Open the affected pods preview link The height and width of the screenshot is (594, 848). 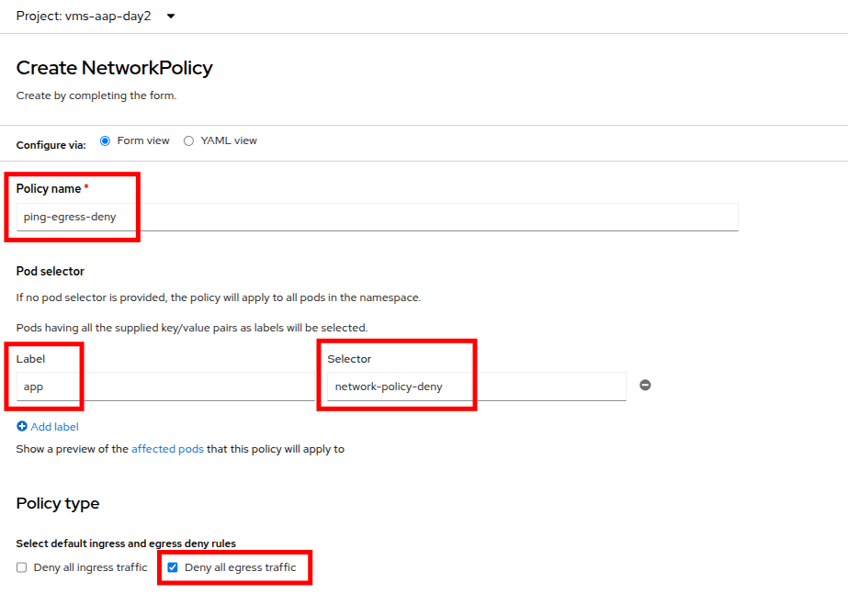click(167, 449)
